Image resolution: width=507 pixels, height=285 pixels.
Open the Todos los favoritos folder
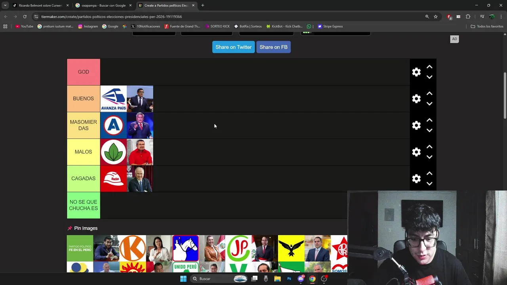487,27
